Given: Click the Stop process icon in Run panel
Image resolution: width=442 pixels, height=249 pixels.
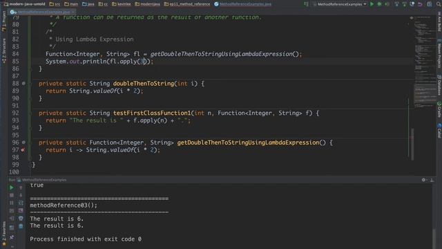Looking at the screenshot, I should (x=12, y=195).
